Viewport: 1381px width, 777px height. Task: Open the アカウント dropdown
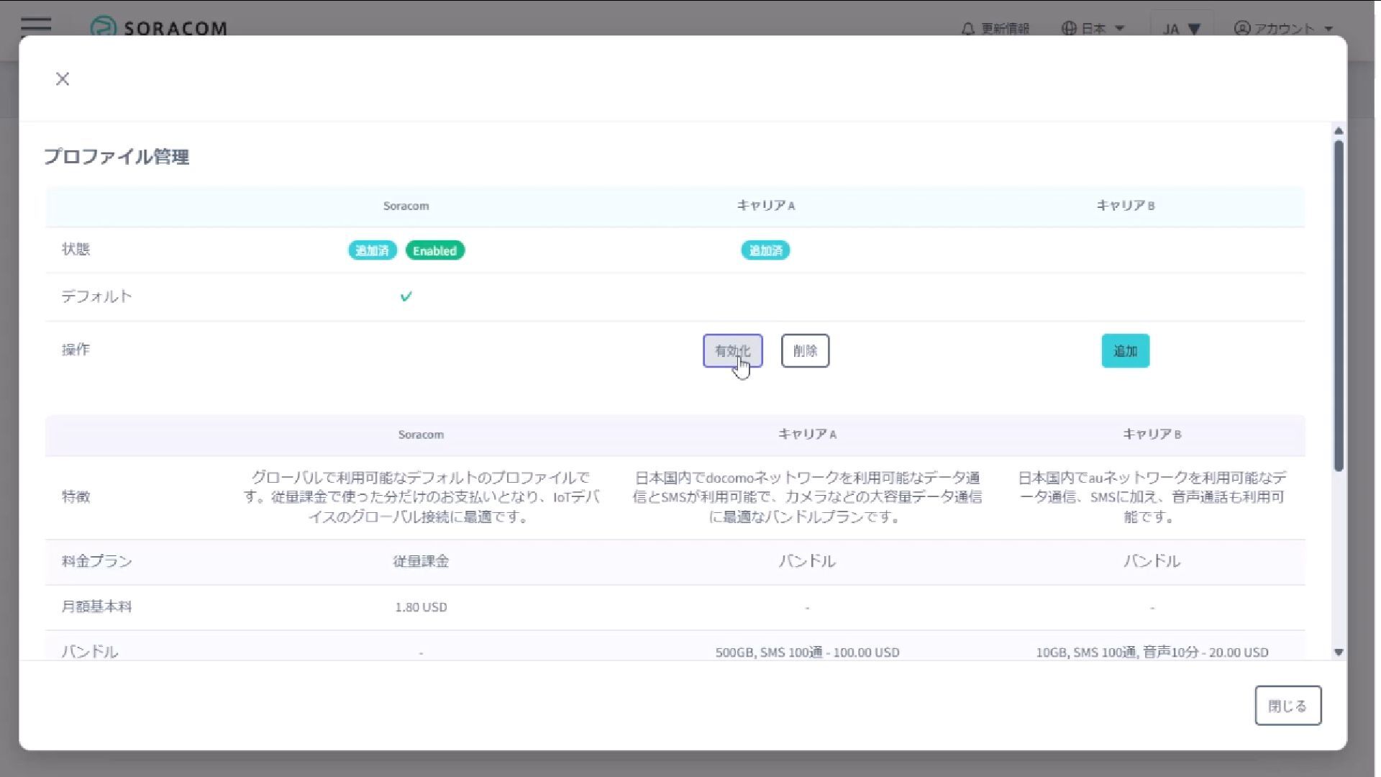point(1283,29)
